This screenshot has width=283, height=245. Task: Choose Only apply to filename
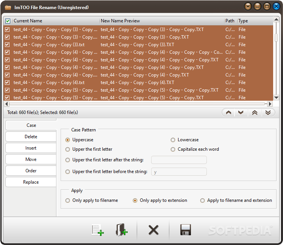coord(67,200)
